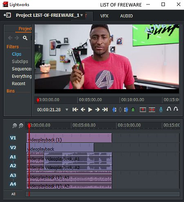Select the Subclips filter
Image resolution: width=184 pixels, height=202 pixels.
(x=20, y=61)
